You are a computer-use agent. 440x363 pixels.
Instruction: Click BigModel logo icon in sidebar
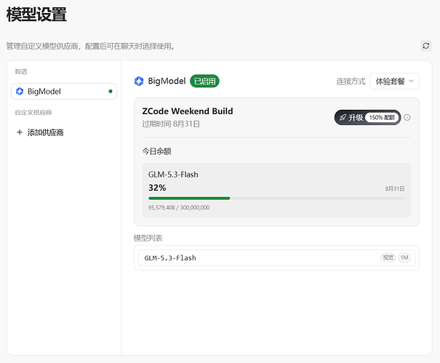click(x=20, y=91)
